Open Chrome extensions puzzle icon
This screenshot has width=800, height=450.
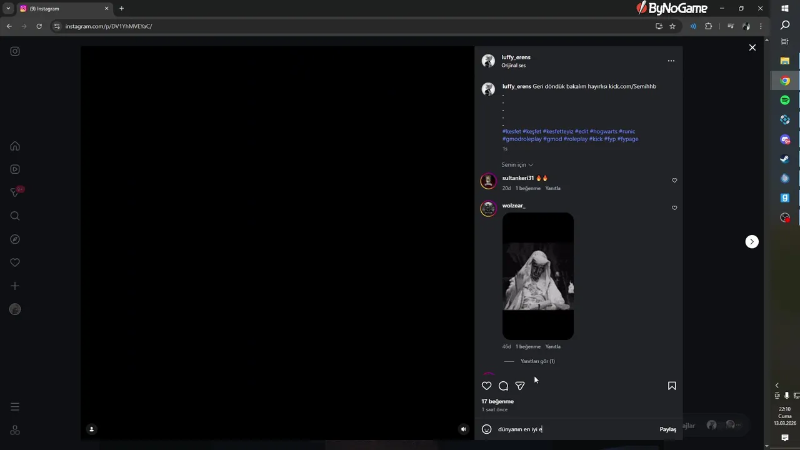[708, 26]
